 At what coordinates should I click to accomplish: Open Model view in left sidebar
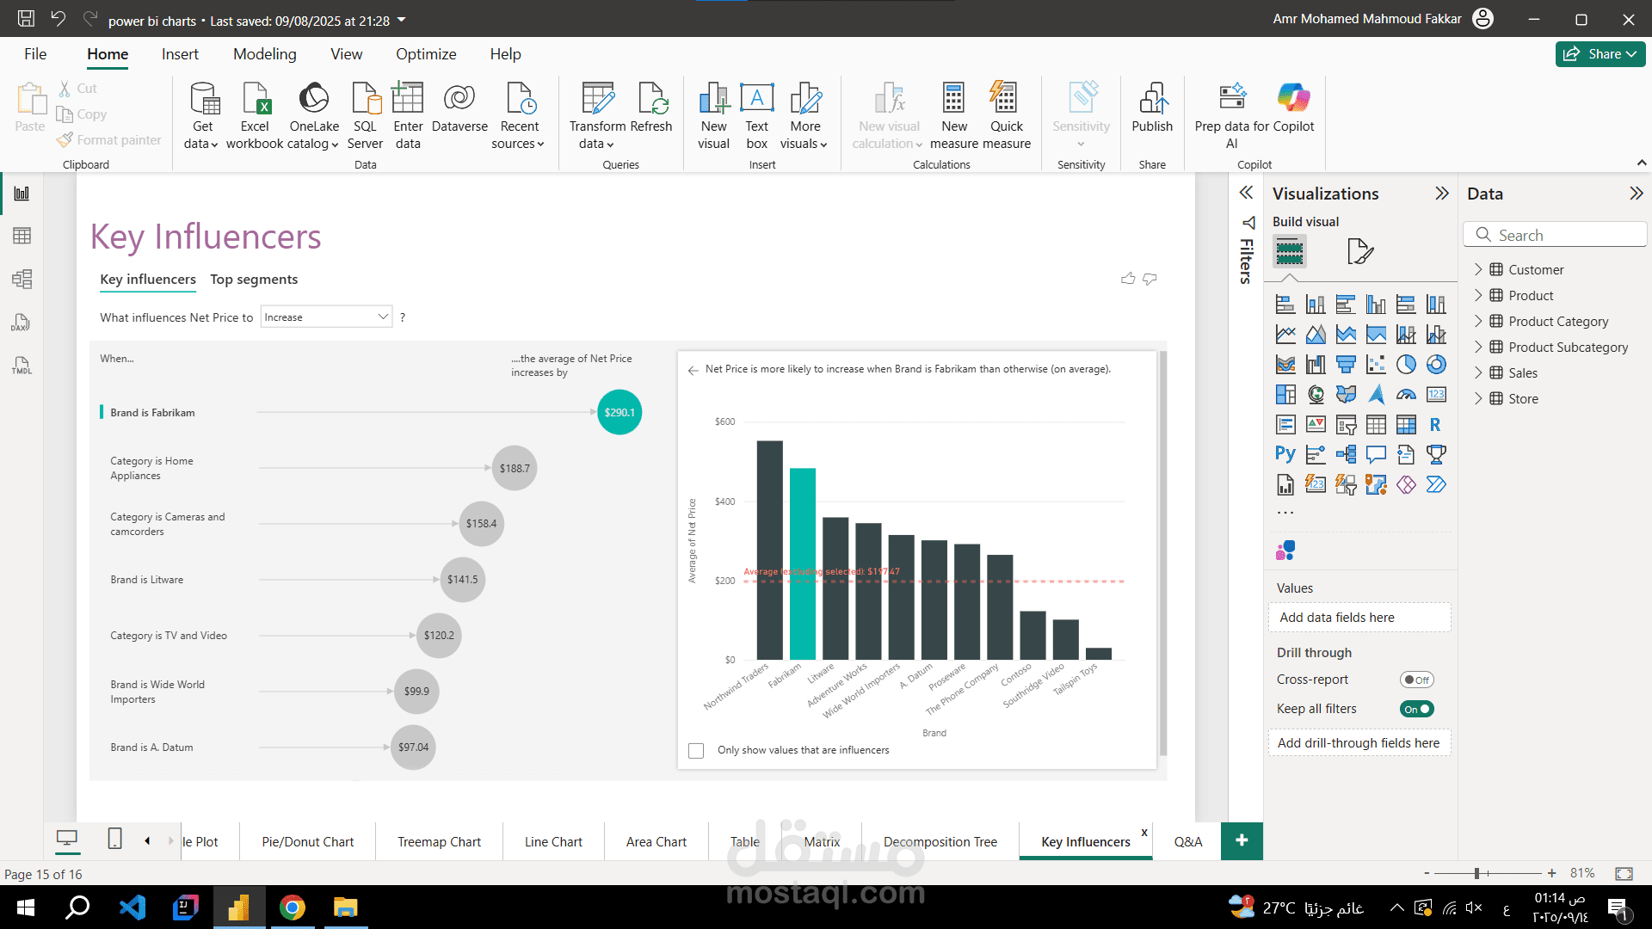(22, 279)
